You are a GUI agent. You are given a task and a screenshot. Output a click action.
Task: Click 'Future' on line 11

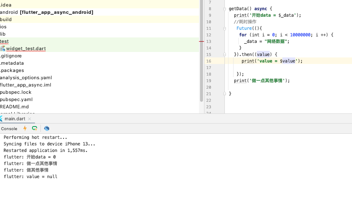(244, 28)
